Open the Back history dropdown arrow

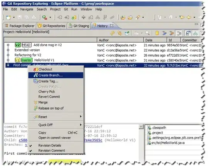coord(195,17)
